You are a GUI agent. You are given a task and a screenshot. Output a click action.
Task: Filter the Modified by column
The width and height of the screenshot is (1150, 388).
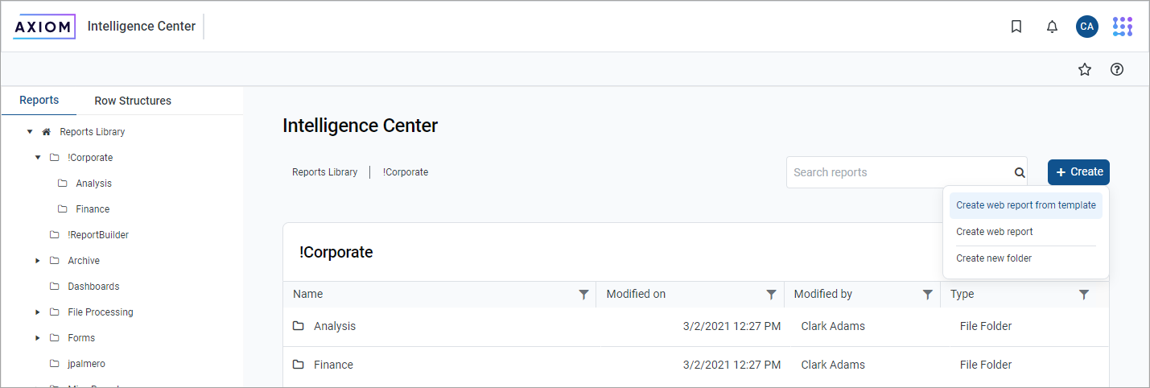click(928, 295)
